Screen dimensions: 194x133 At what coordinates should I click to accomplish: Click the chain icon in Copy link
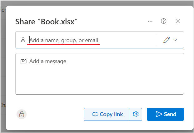click(x=95, y=114)
